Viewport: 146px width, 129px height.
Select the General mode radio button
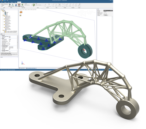point(1,5)
